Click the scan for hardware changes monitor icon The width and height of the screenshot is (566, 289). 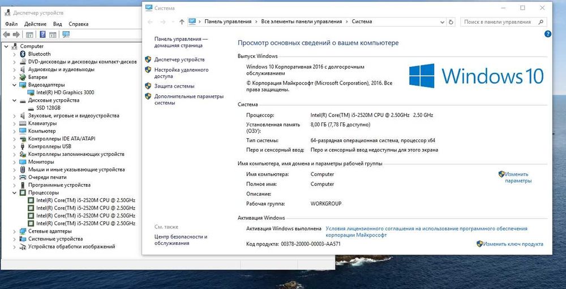click(66, 34)
